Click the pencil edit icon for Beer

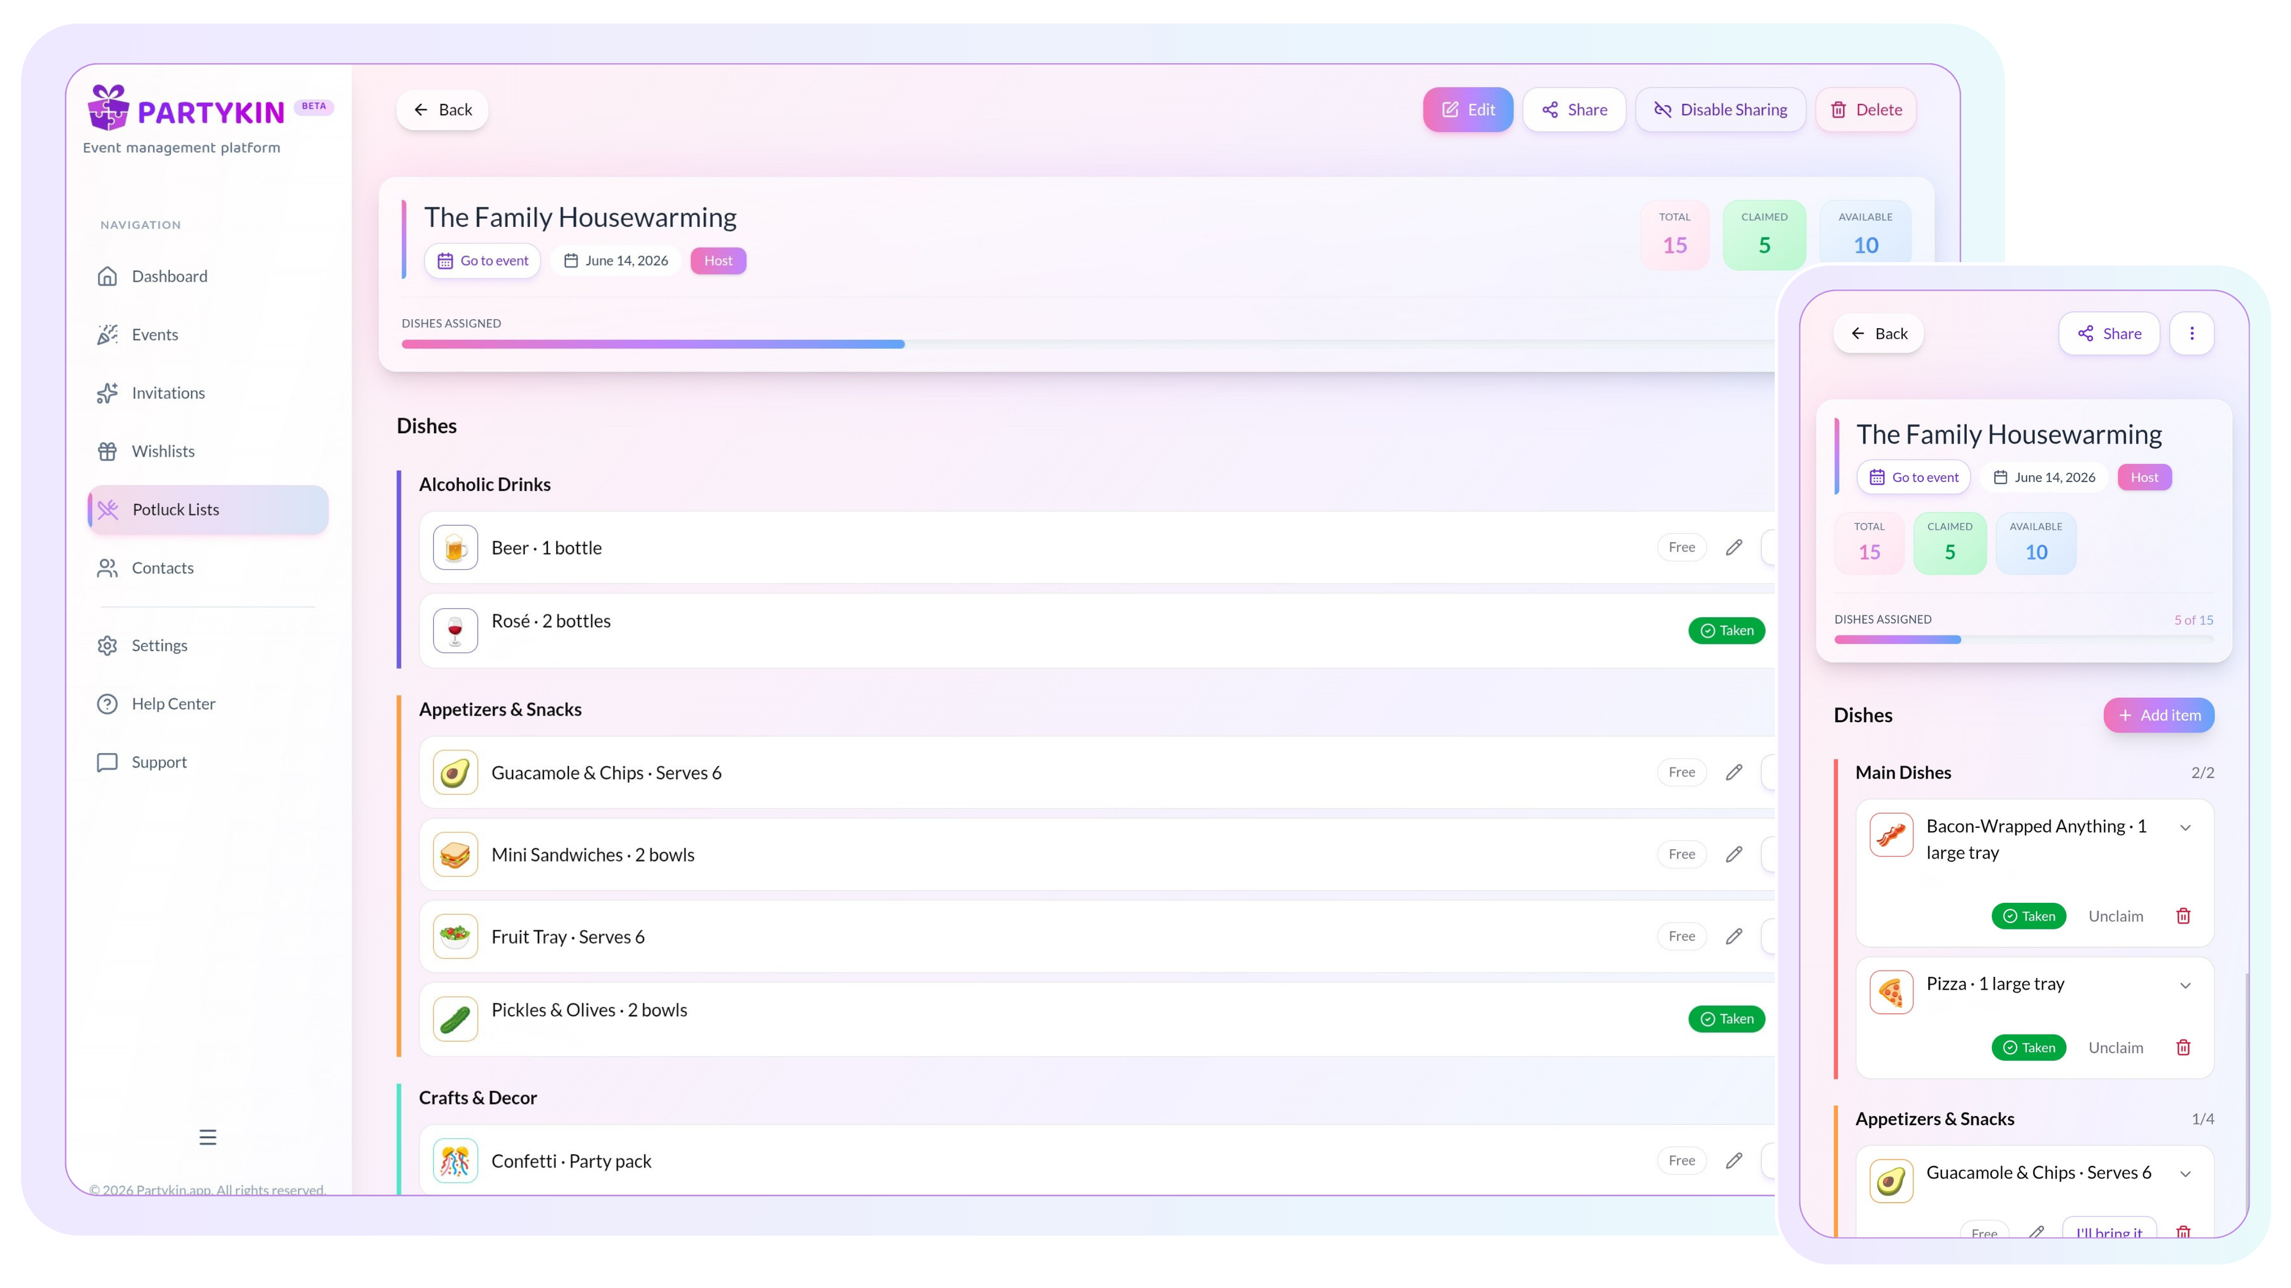click(x=1734, y=547)
